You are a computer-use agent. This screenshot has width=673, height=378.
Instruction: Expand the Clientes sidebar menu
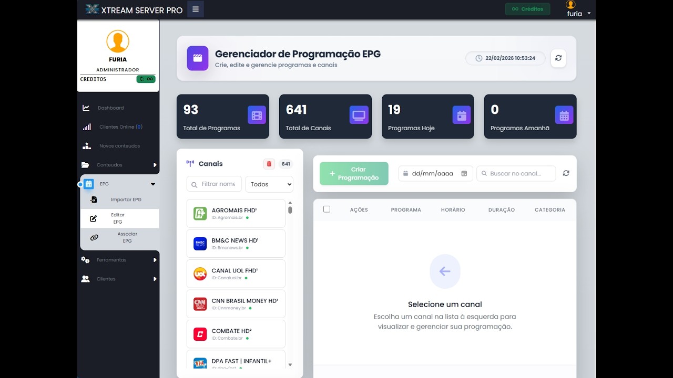(x=118, y=279)
